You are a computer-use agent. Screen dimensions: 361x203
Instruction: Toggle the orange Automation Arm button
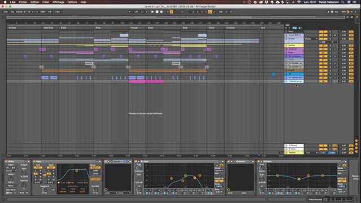pyautogui.click(x=171, y=12)
